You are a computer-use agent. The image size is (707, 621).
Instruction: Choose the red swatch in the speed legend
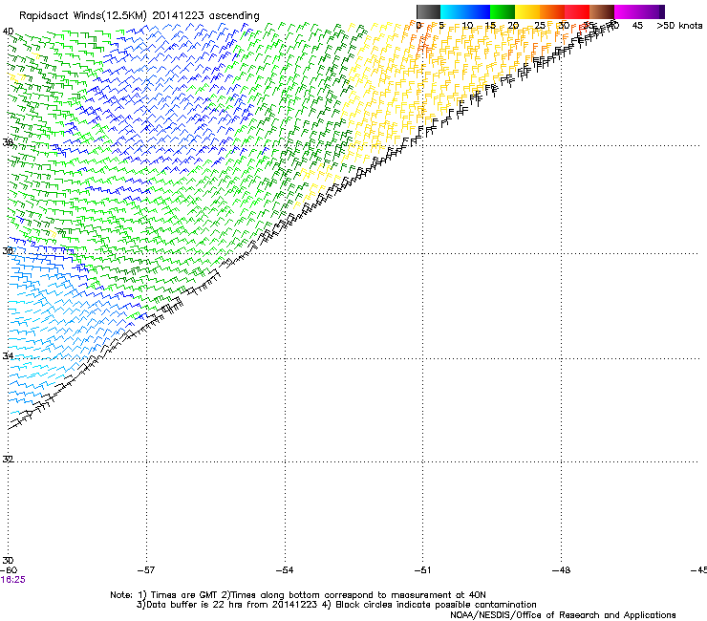[x=577, y=11]
